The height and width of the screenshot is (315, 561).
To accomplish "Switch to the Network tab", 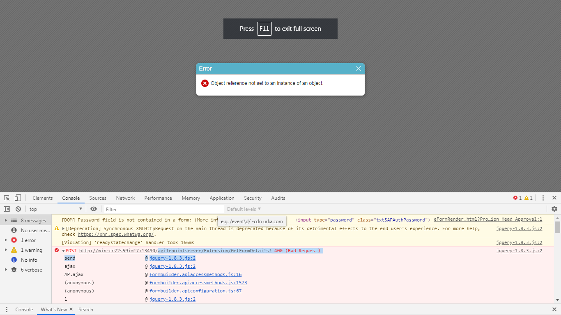I will point(125,198).
